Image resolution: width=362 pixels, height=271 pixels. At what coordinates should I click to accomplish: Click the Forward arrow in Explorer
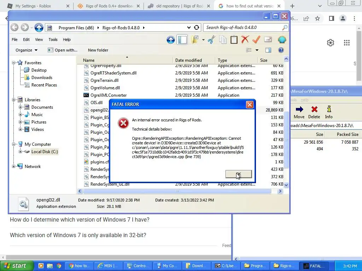point(25,28)
